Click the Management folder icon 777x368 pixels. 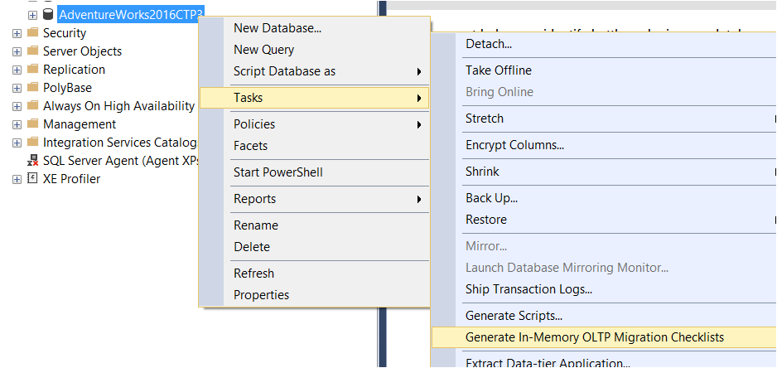[32, 123]
